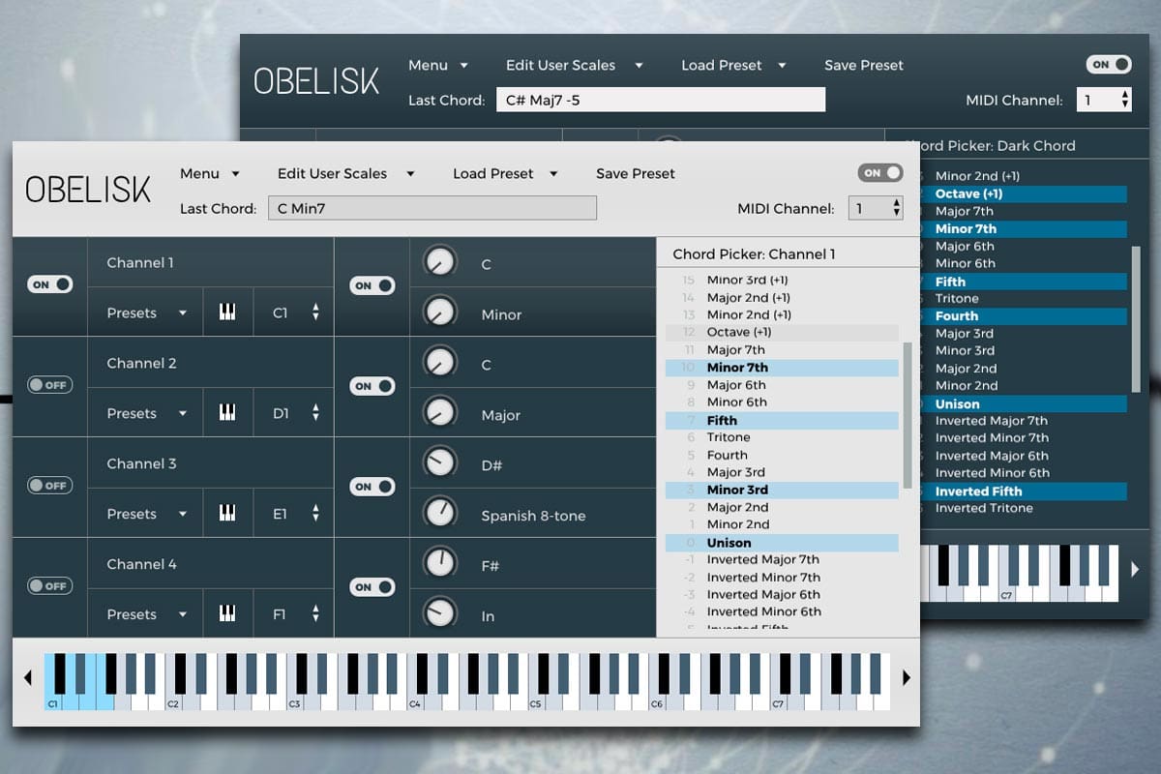Click the knob next to Spanish 8-tone

(440, 512)
